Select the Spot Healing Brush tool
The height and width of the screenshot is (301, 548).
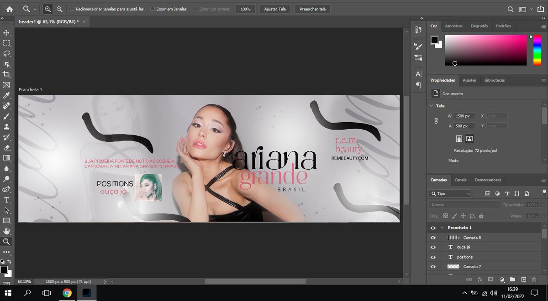(6, 106)
